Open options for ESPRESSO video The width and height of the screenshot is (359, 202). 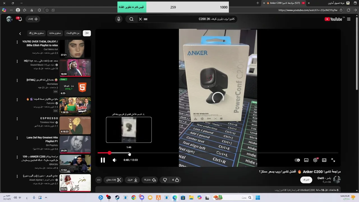17,119
